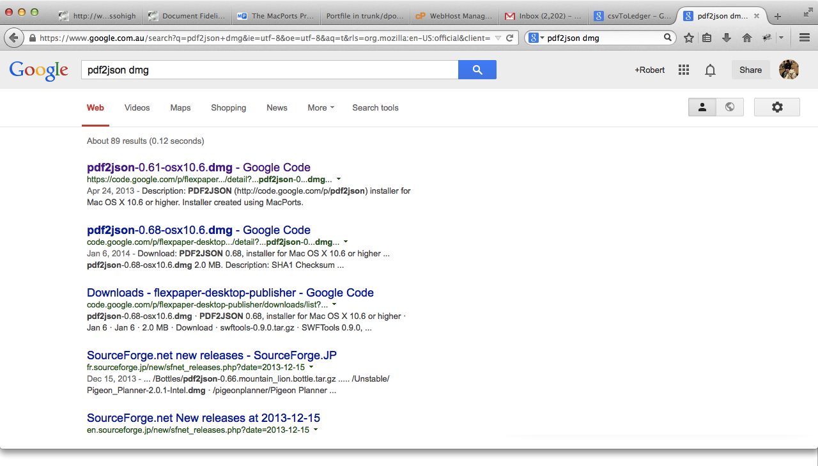This screenshot has height=466, width=818.
Task: Focus the Google search query field
Action: point(270,70)
